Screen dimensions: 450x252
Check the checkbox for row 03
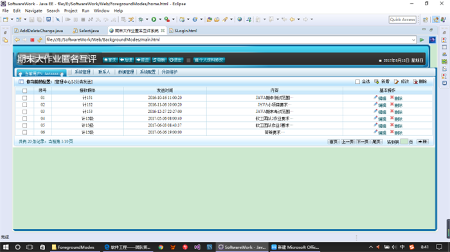[x=24, y=112]
